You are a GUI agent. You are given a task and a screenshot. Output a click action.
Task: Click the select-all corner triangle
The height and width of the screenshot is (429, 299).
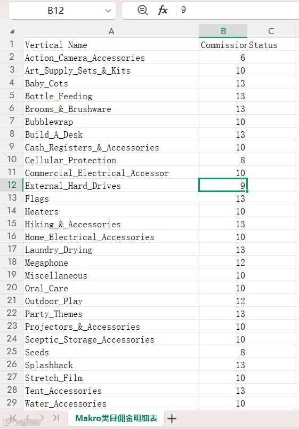12,31
